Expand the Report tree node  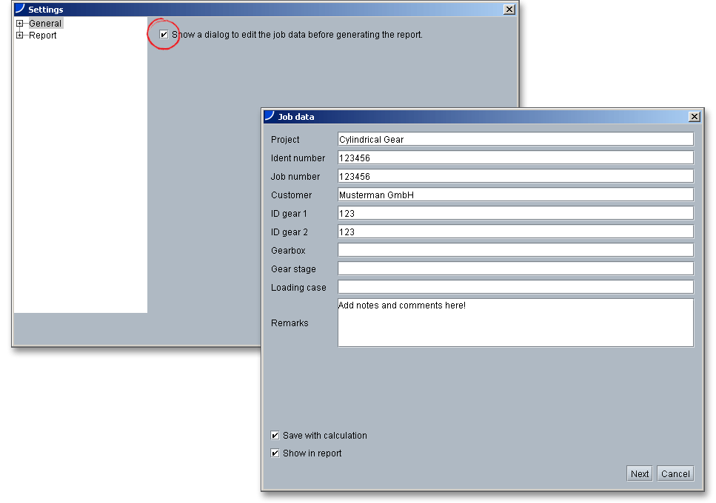tap(20, 36)
